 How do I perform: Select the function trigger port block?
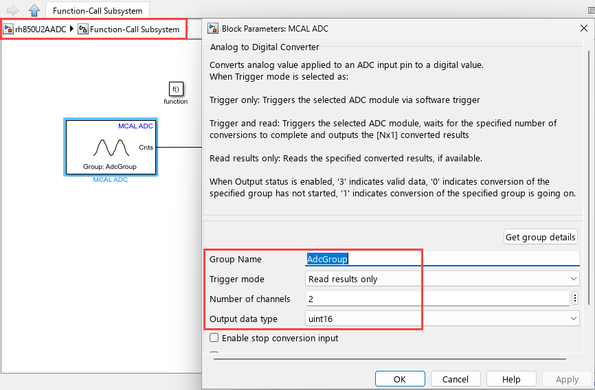175,89
